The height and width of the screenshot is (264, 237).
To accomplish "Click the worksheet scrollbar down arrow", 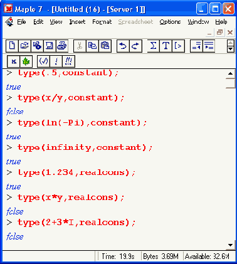I will (x=231, y=245).
